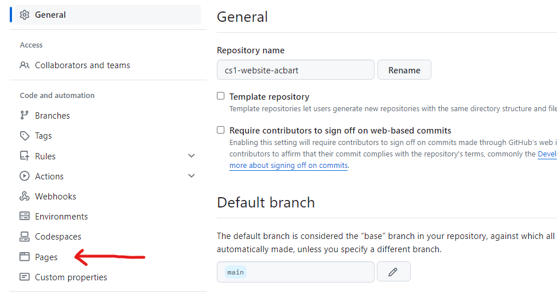Screen dimensions: 557x294
Task: Follow the 'more about signing off on commits' link
Action: point(289,166)
